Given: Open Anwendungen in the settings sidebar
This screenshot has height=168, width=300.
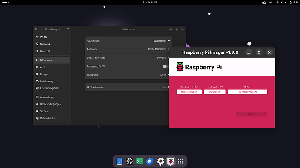Looking at the screenshot, I should click(x=52, y=97).
